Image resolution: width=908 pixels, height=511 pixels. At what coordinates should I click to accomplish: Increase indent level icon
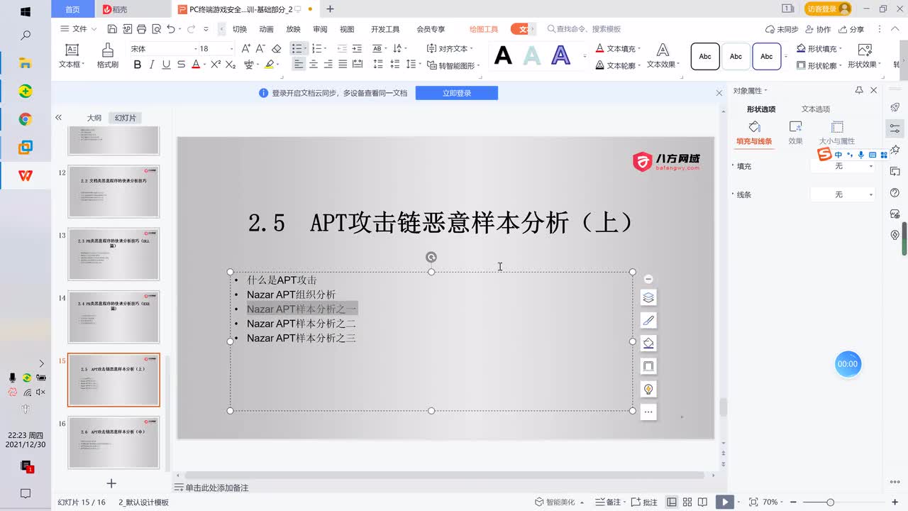click(356, 48)
